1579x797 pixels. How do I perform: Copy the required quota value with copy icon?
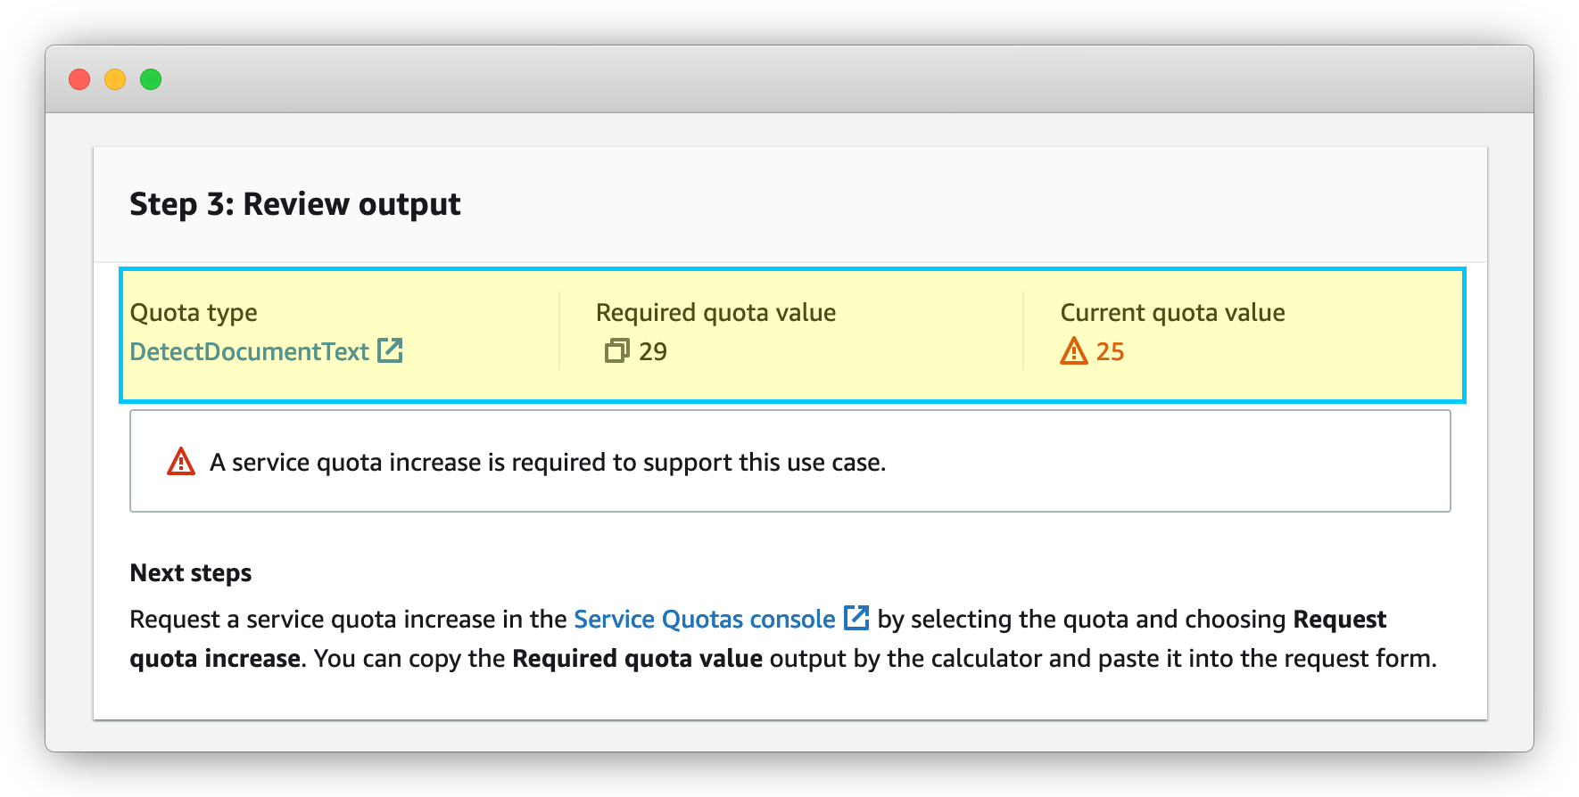616,351
